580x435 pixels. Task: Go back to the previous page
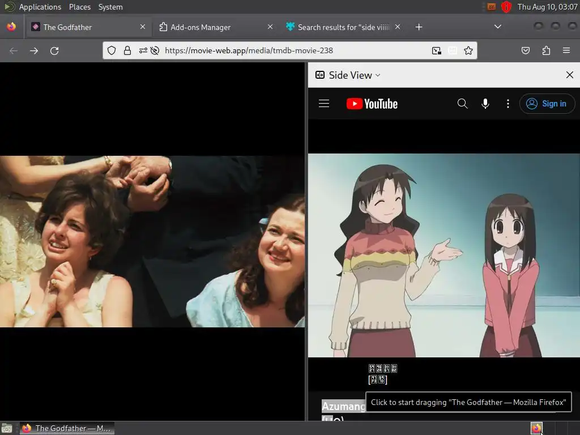[x=14, y=50]
